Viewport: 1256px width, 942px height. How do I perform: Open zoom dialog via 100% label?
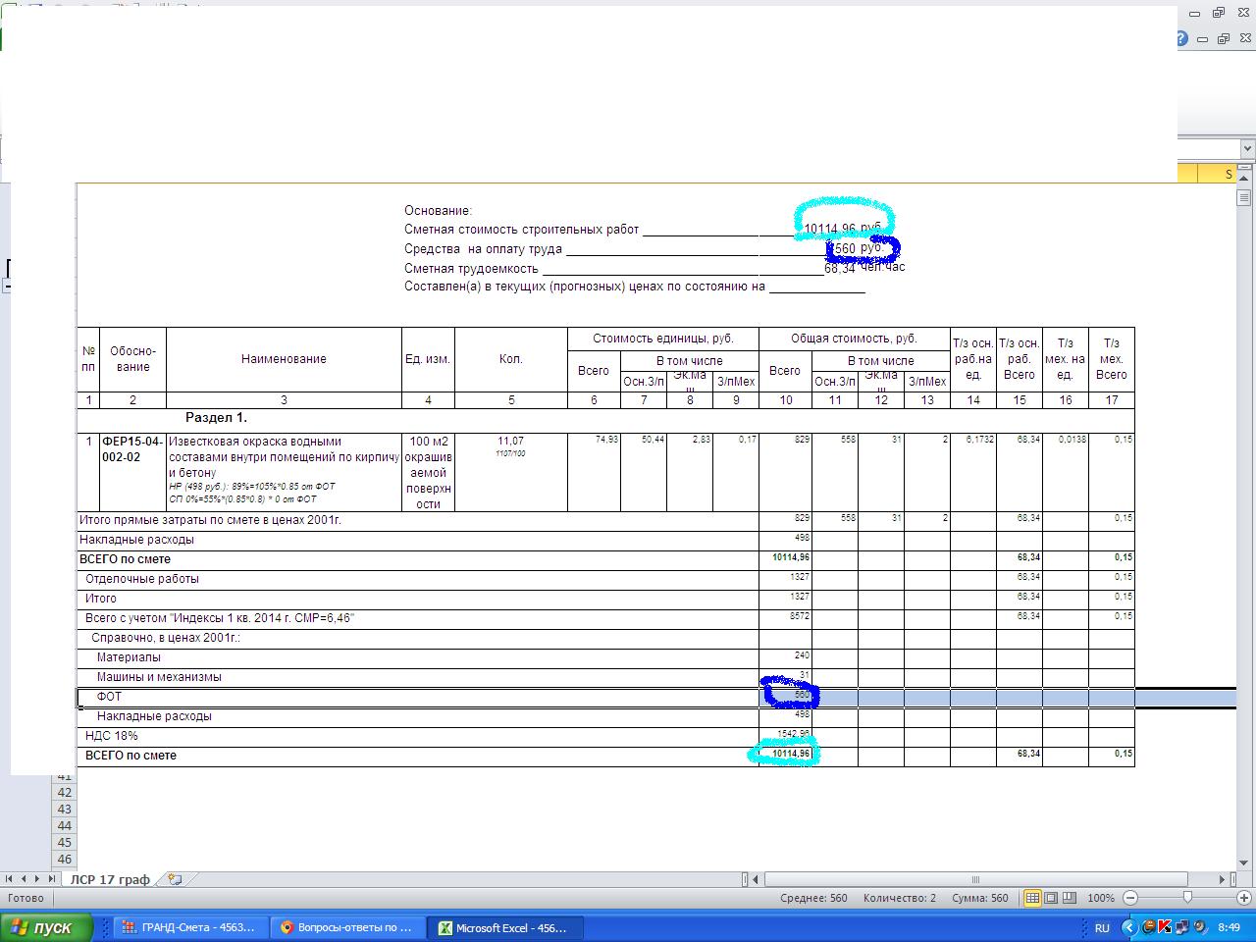point(1100,898)
